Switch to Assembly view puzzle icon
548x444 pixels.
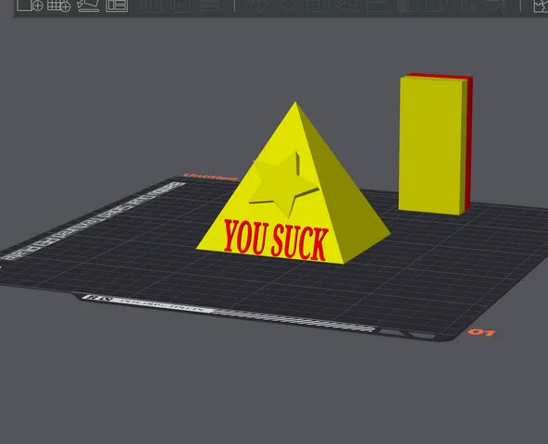click(541, 6)
